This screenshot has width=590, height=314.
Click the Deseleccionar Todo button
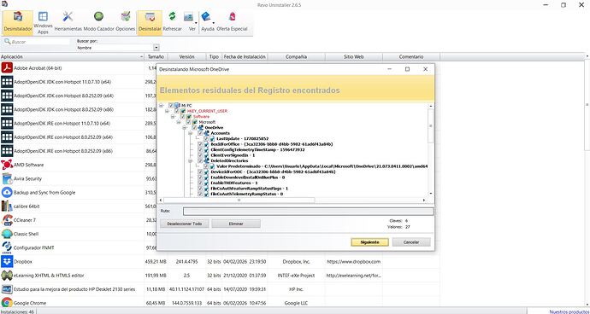(184, 224)
